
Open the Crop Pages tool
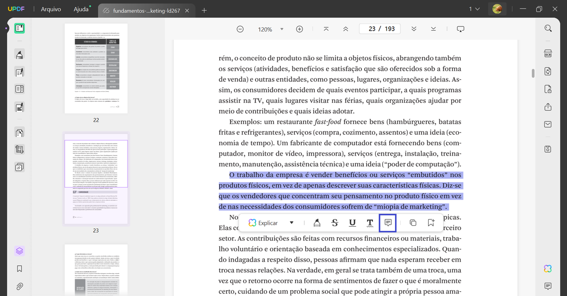point(19,149)
